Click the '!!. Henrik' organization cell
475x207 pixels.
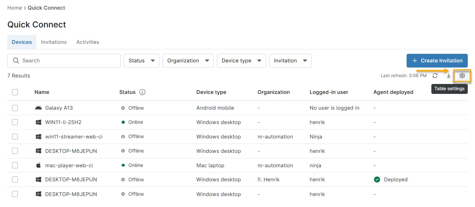[268, 180]
